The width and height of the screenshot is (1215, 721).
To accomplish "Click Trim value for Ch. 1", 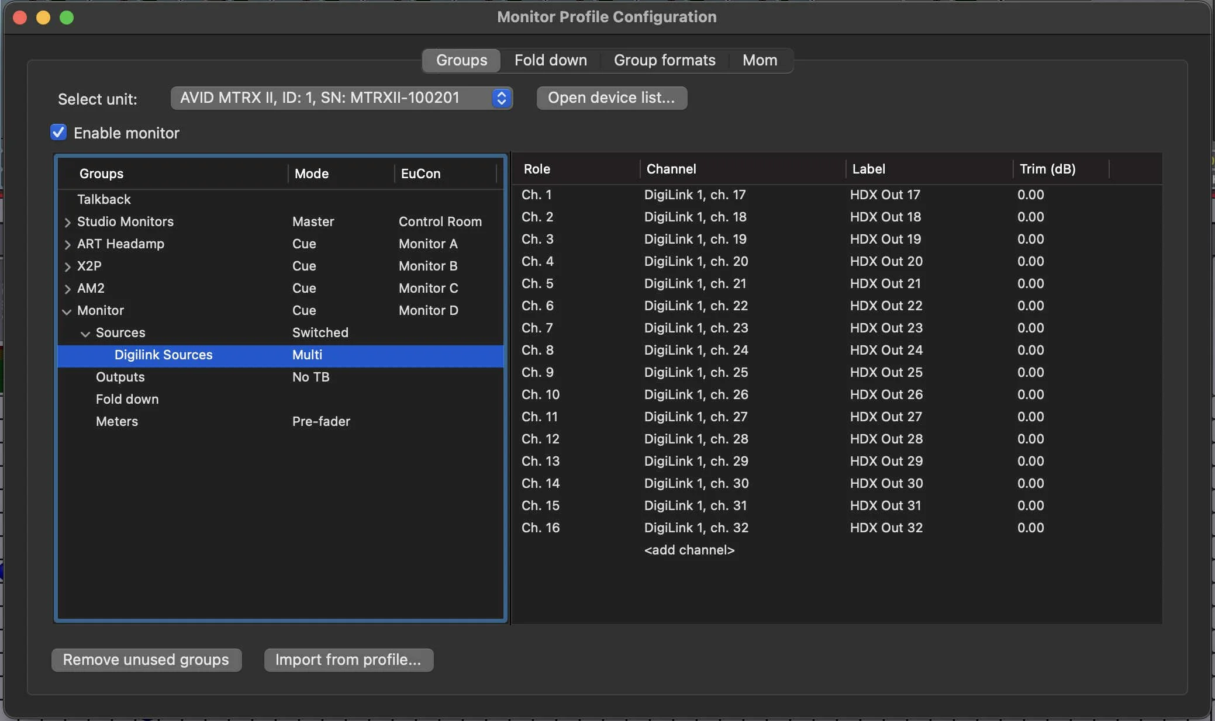I will [x=1030, y=195].
